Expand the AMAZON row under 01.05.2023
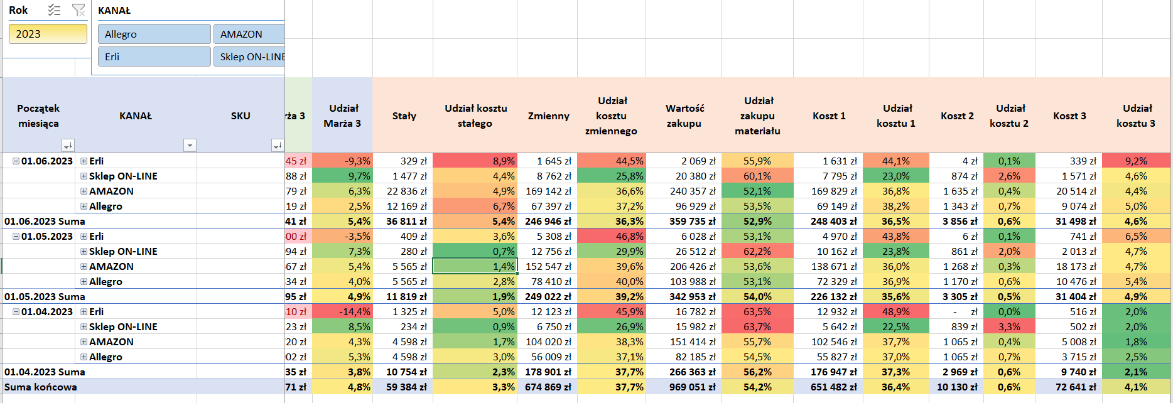Screen dimensions: 1173x403 (84, 267)
